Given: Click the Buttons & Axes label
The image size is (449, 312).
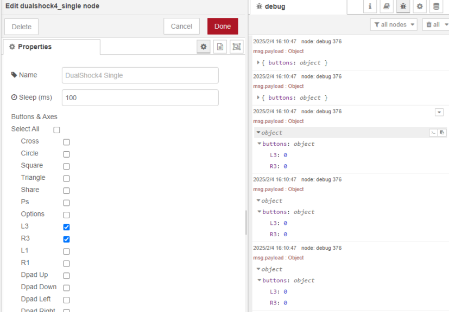Looking at the screenshot, I should (x=34, y=117).
